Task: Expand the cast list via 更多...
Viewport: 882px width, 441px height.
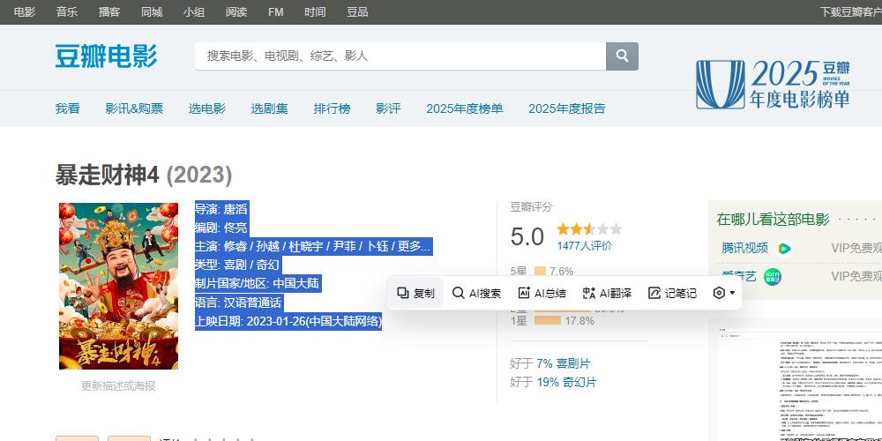Action: pyautogui.click(x=414, y=246)
